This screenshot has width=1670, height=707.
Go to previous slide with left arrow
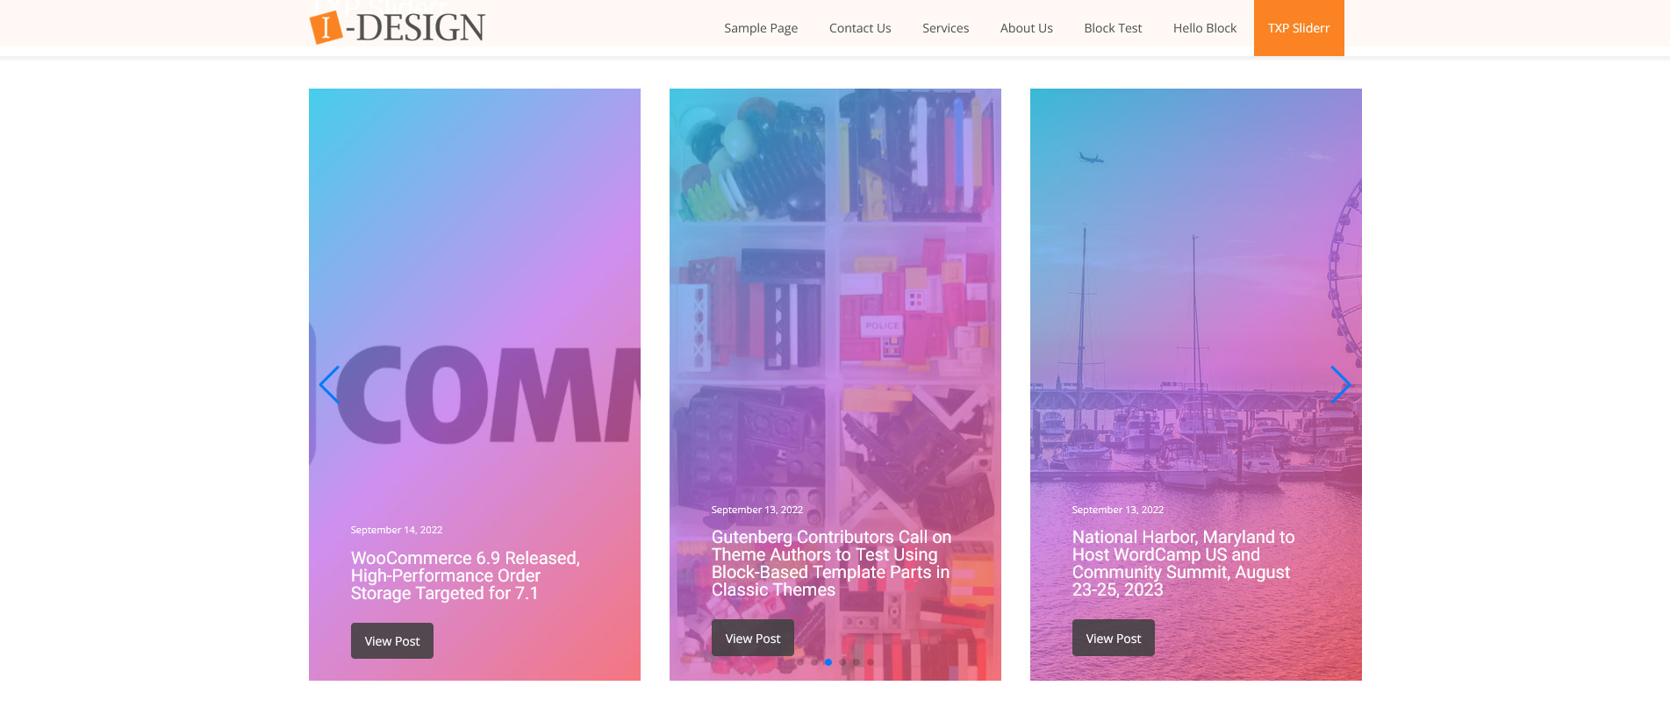pyautogui.click(x=329, y=384)
